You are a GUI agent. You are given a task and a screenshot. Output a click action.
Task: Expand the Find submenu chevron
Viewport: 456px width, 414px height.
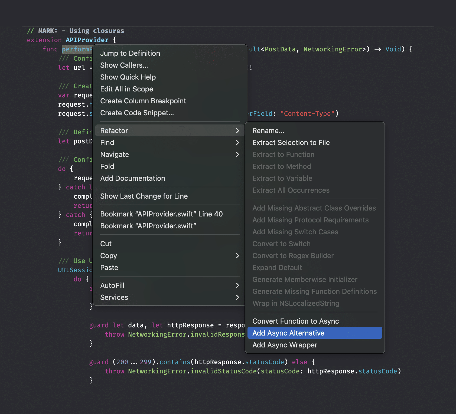point(237,143)
